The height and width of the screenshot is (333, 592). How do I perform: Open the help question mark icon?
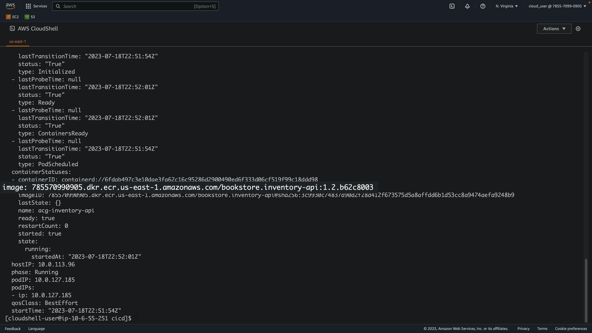(x=483, y=6)
